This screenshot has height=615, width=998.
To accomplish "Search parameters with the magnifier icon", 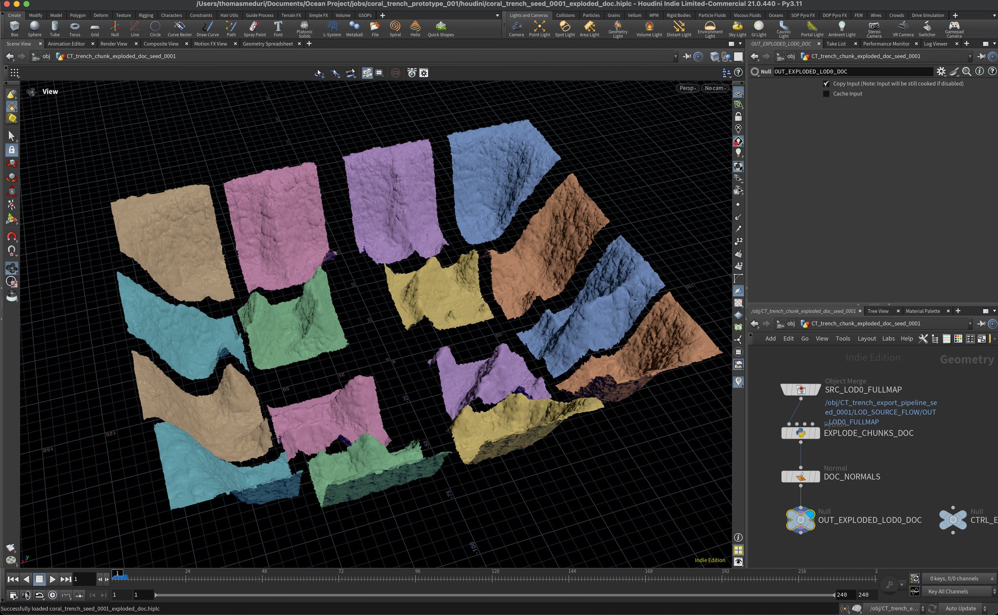I will [x=967, y=72].
